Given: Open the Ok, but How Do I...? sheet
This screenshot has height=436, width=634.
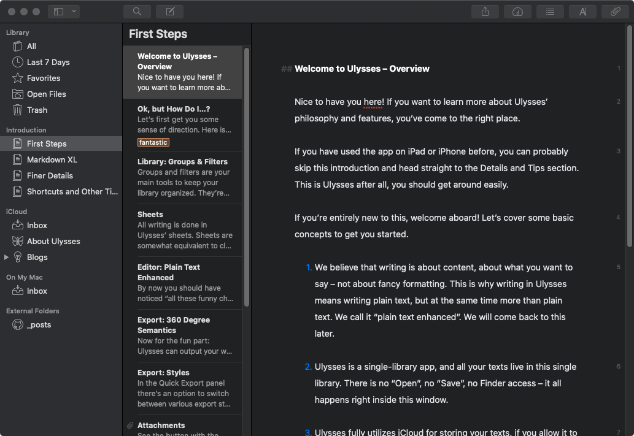Looking at the screenshot, I should click(182, 125).
